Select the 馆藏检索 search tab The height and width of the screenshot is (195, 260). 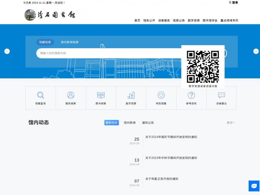tap(45, 42)
